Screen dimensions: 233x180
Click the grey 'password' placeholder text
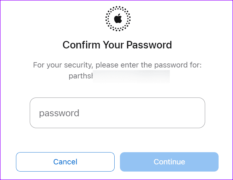coord(59,113)
